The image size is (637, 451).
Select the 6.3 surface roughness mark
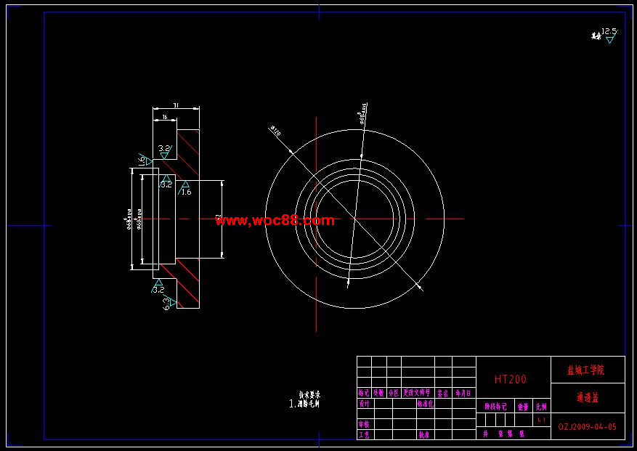tap(169, 304)
